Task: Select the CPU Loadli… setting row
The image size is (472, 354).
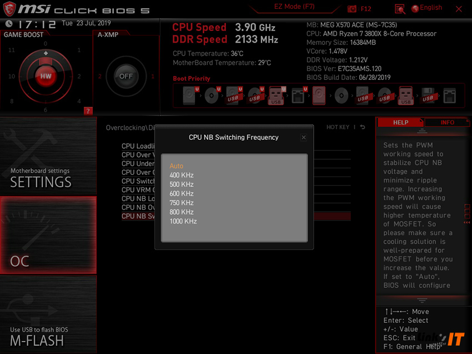Action: click(138, 146)
